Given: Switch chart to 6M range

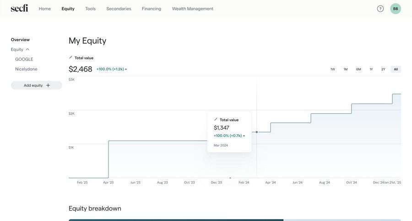Looking at the screenshot, I should pos(358,69).
